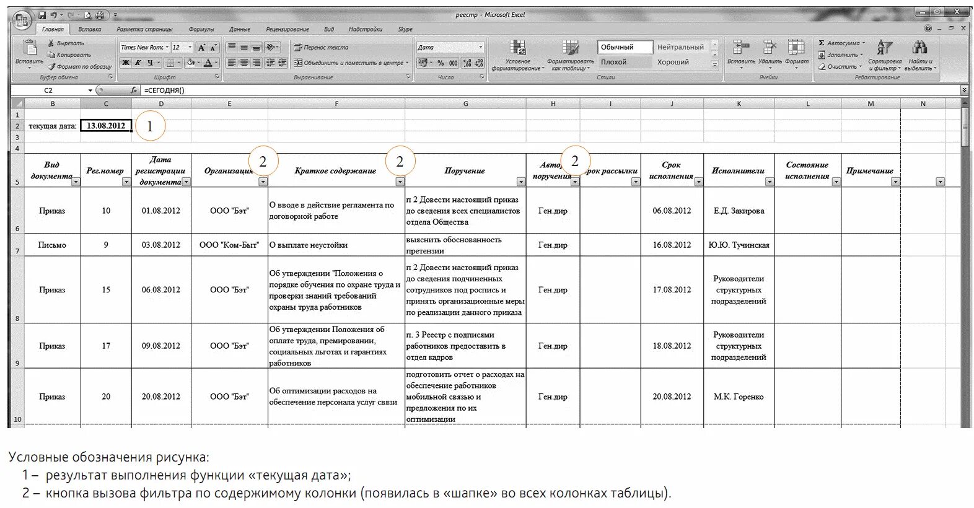974x508 pixels.
Task: Open Найти и выделить menu
Action: click(920, 55)
